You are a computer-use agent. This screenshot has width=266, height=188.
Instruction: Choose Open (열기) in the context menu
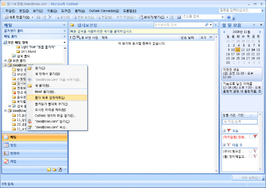pos(57,68)
